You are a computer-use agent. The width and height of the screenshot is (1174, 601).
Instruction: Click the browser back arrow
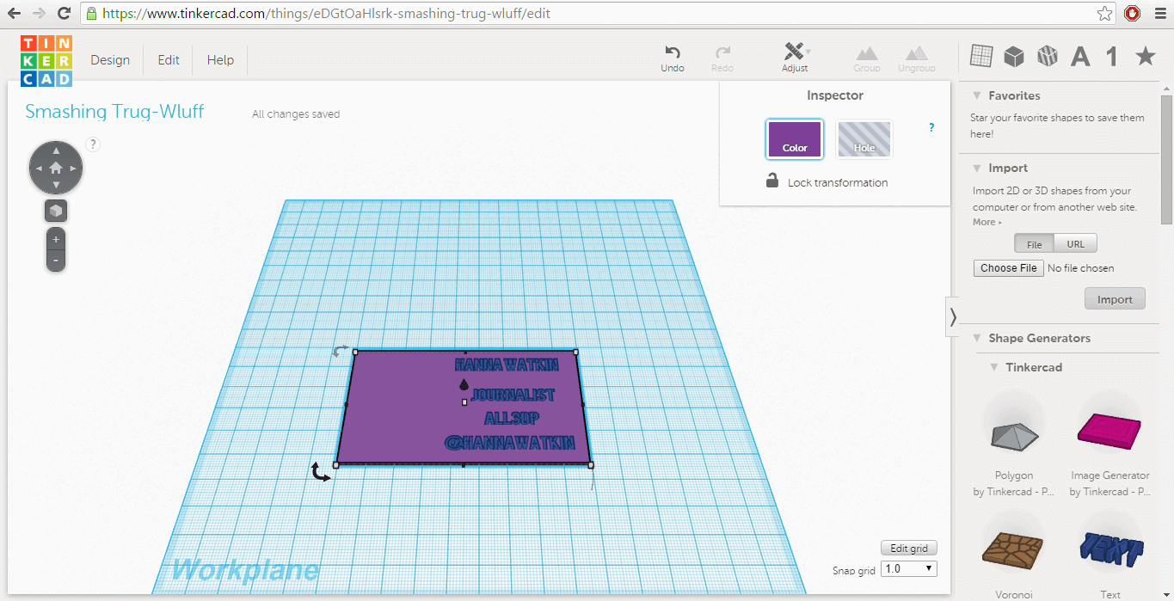[15, 14]
